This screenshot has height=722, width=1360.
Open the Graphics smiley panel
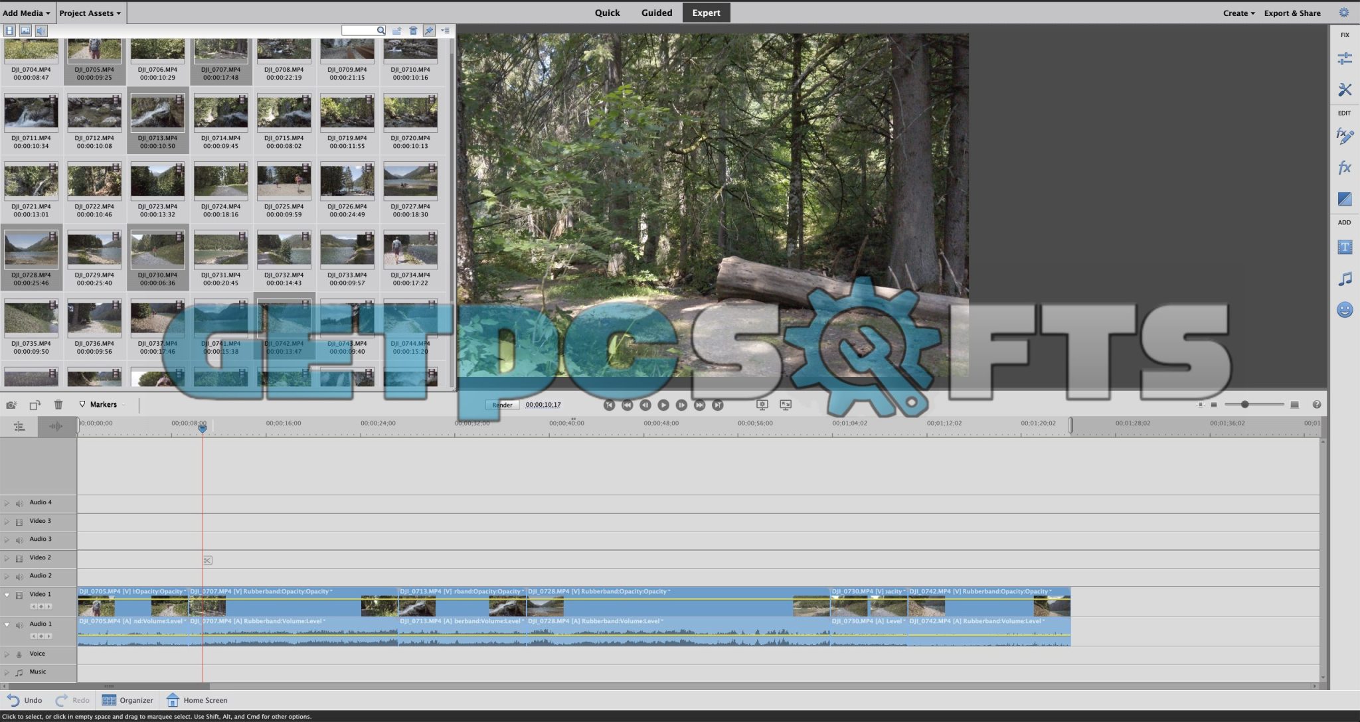coord(1344,310)
